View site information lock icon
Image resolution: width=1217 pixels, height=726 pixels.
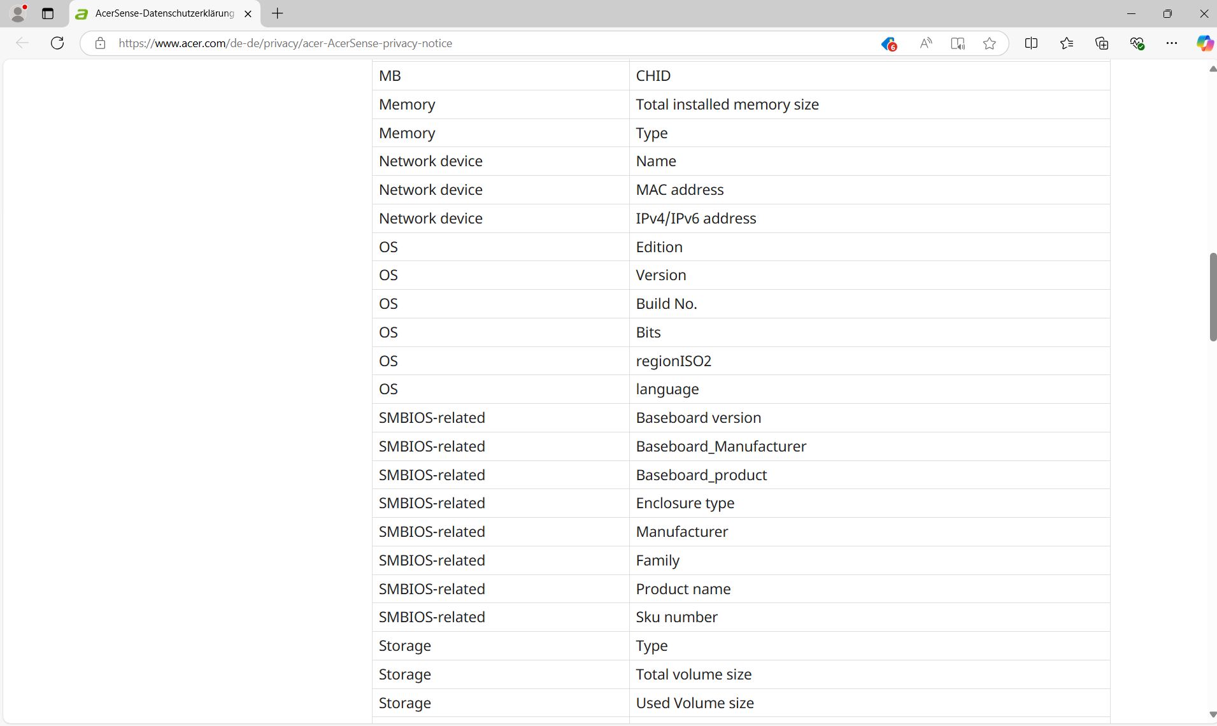(x=100, y=43)
